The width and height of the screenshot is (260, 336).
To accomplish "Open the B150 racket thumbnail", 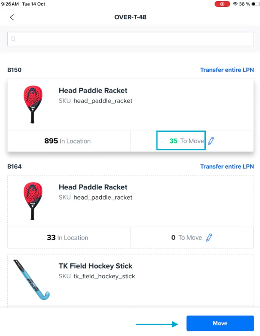I will [x=33, y=104].
